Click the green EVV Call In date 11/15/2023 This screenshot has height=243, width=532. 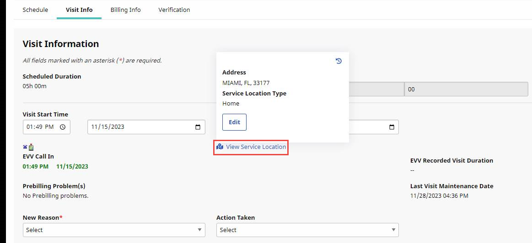tap(72, 166)
